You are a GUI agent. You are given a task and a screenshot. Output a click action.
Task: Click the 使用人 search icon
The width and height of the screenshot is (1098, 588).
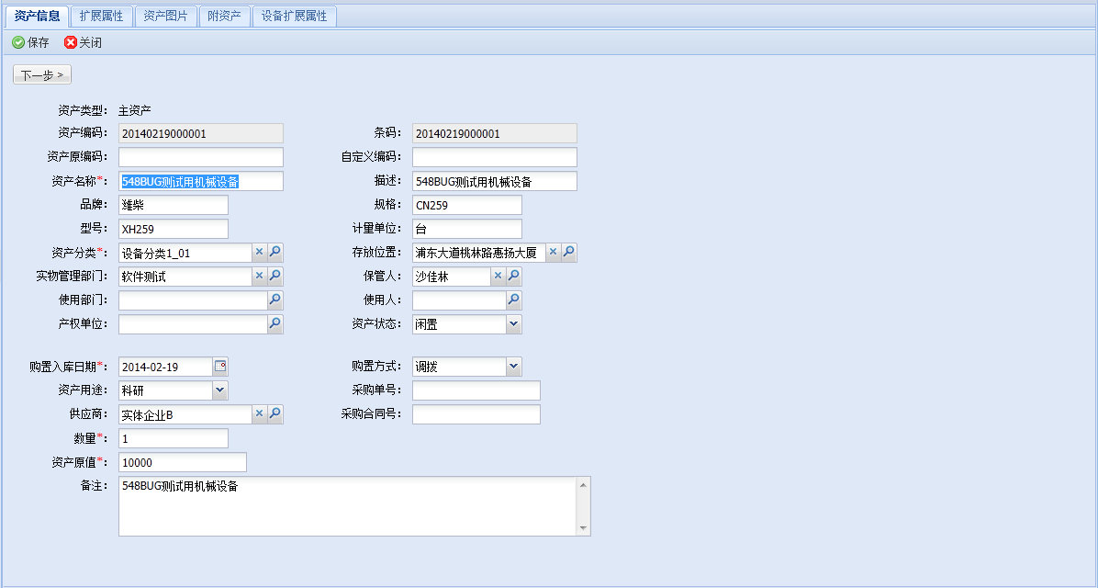coord(514,300)
